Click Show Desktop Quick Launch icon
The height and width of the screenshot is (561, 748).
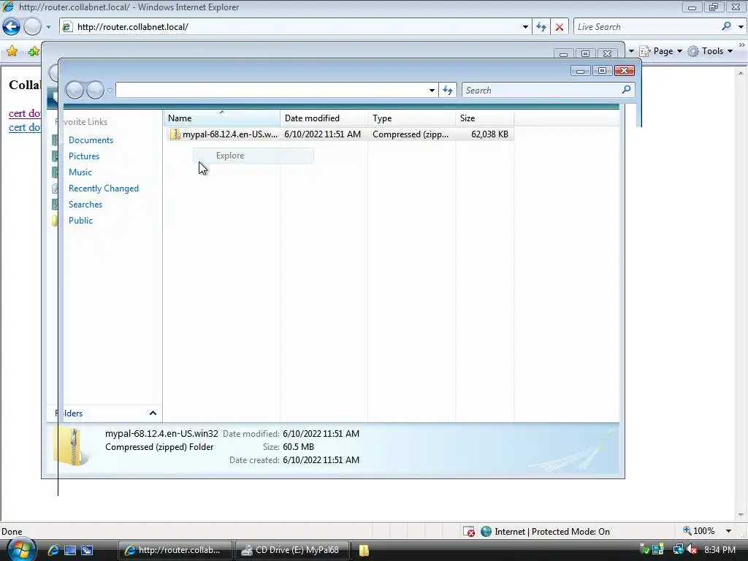[70, 550]
